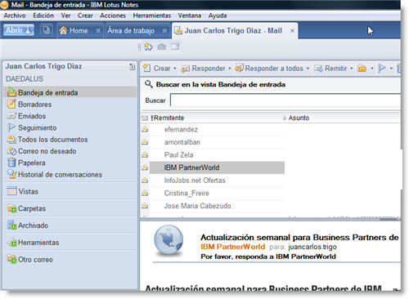Click the Vistas panel icon

11,191
